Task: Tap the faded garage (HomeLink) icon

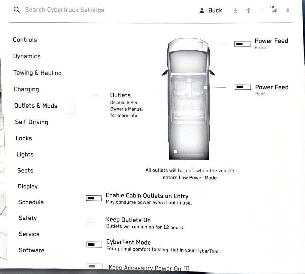Action: [262, 10]
